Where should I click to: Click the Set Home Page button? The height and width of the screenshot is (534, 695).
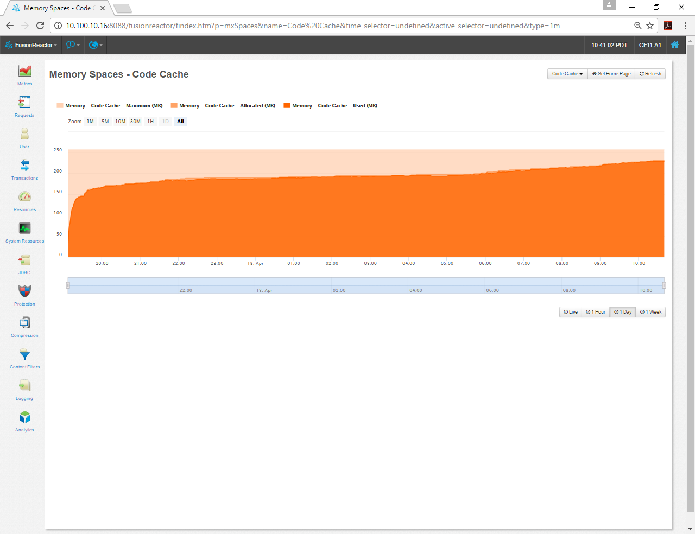611,74
